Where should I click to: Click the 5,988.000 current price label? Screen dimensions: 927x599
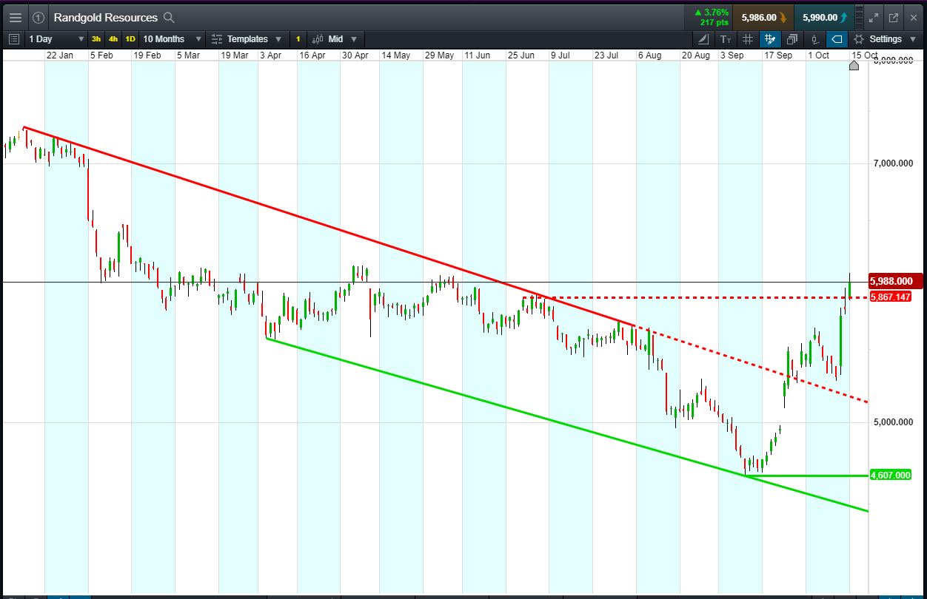click(x=897, y=281)
